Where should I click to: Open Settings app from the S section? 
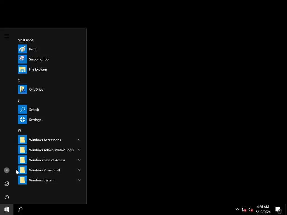coord(50,120)
